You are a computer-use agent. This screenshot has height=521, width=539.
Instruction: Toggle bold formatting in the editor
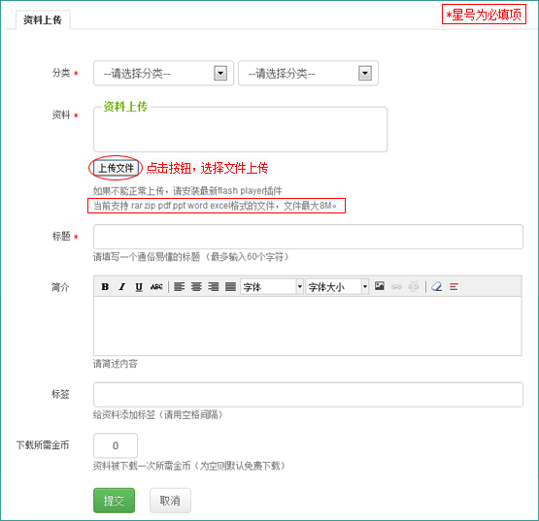pyautogui.click(x=105, y=286)
